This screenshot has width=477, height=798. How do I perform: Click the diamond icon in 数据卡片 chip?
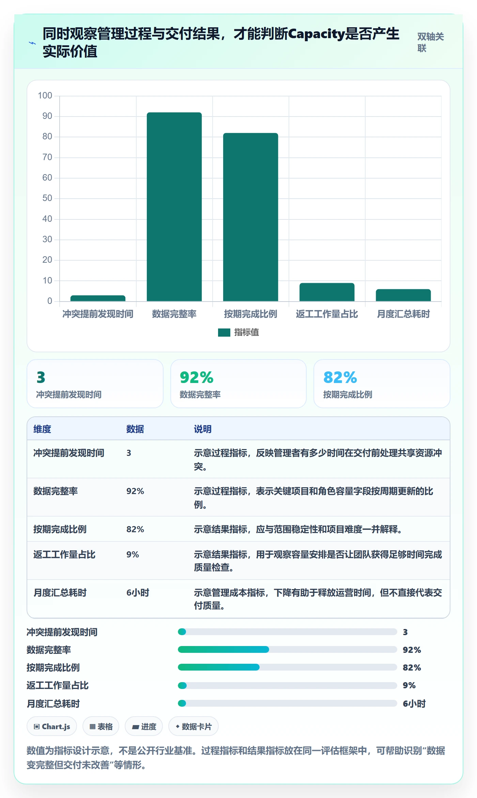coord(178,726)
